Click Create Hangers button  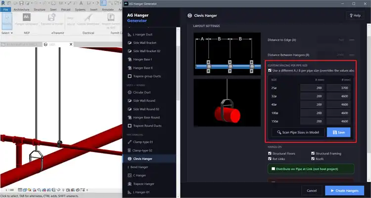pyautogui.click(x=344, y=191)
